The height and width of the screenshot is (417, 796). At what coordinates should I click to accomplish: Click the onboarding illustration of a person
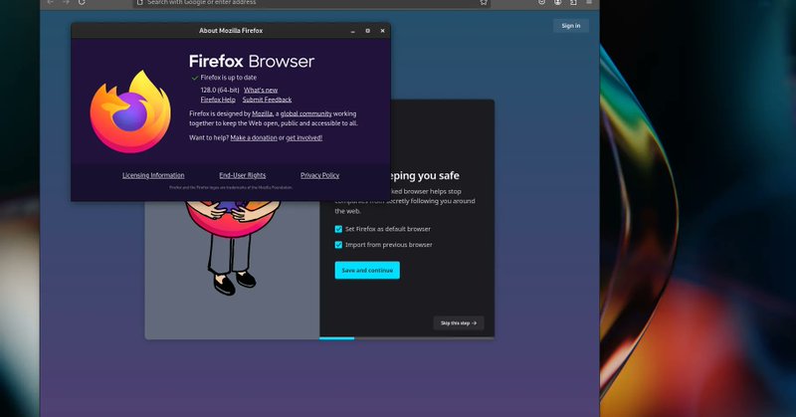[x=233, y=248]
